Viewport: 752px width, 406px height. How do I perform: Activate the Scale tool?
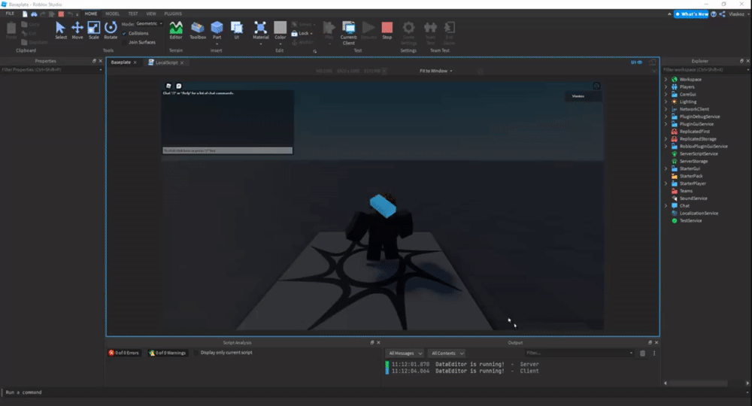pyautogui.click(x=93, y=30)
